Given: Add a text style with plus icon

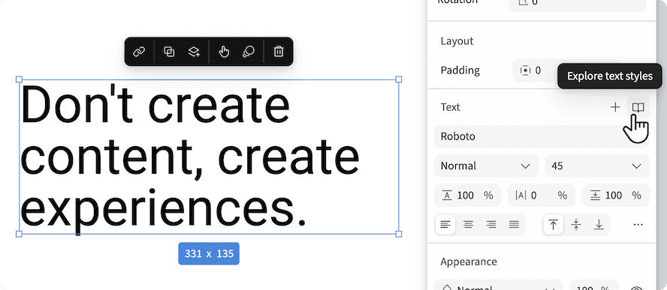Looking at the screenshot, I should pyautogui.click(x=615, y=107).
